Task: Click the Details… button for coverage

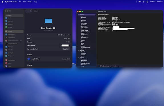Action: [66, 49]
